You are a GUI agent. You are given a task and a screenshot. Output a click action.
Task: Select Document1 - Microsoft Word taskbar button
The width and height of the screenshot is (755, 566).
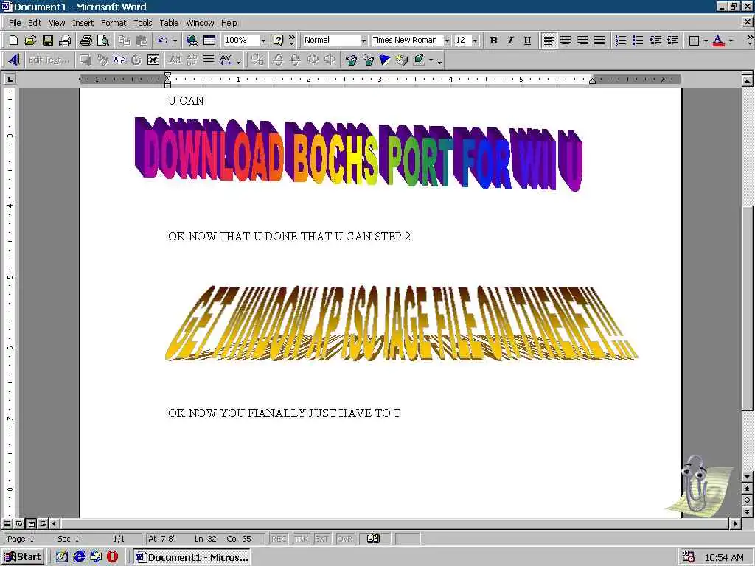pyautogui.click(x=192, y=557)
